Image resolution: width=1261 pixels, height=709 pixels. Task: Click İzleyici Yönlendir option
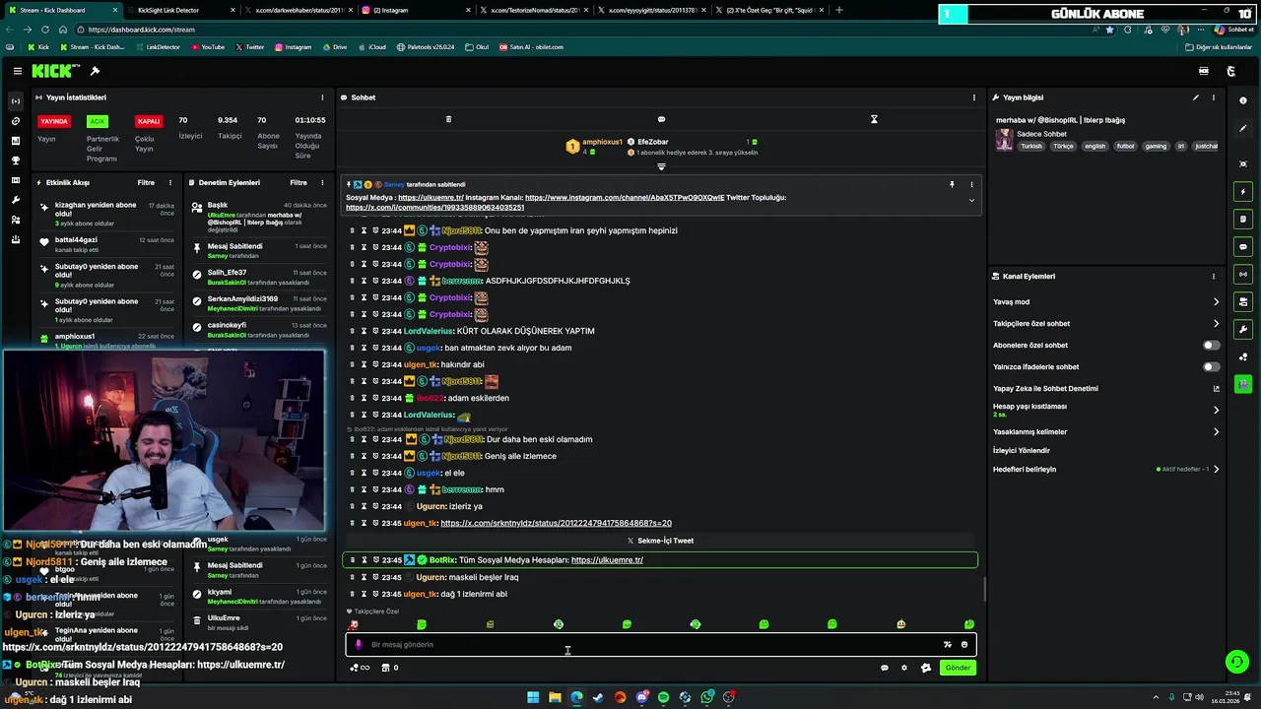click(x=1022, y=451)
